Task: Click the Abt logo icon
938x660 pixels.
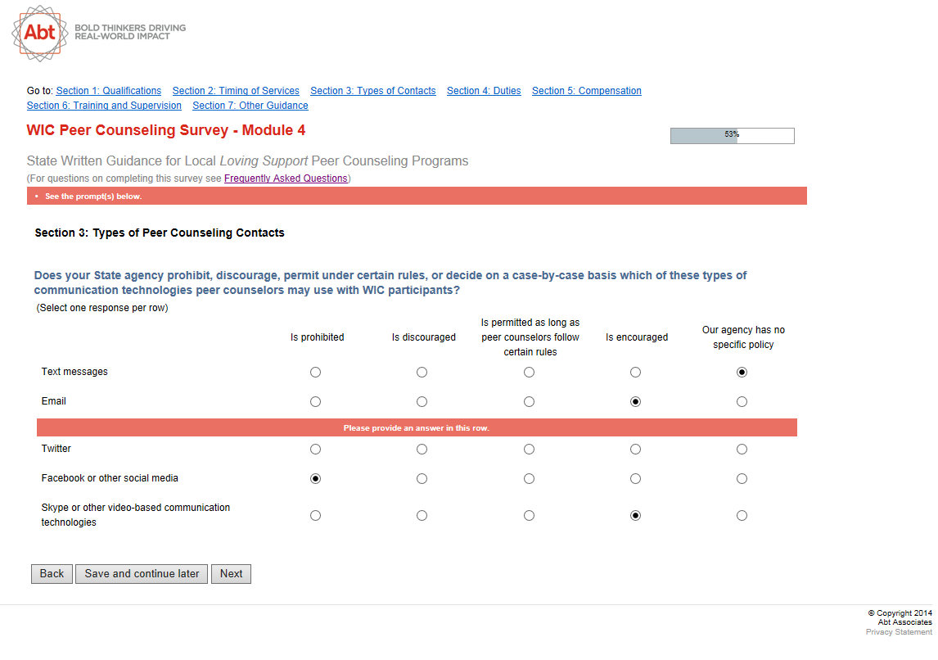Action: point(40,33)
